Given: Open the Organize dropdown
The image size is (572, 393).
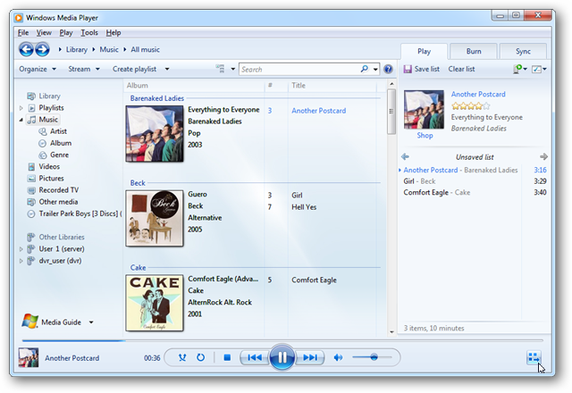Looking at the screenshot, I should (36, 69).
